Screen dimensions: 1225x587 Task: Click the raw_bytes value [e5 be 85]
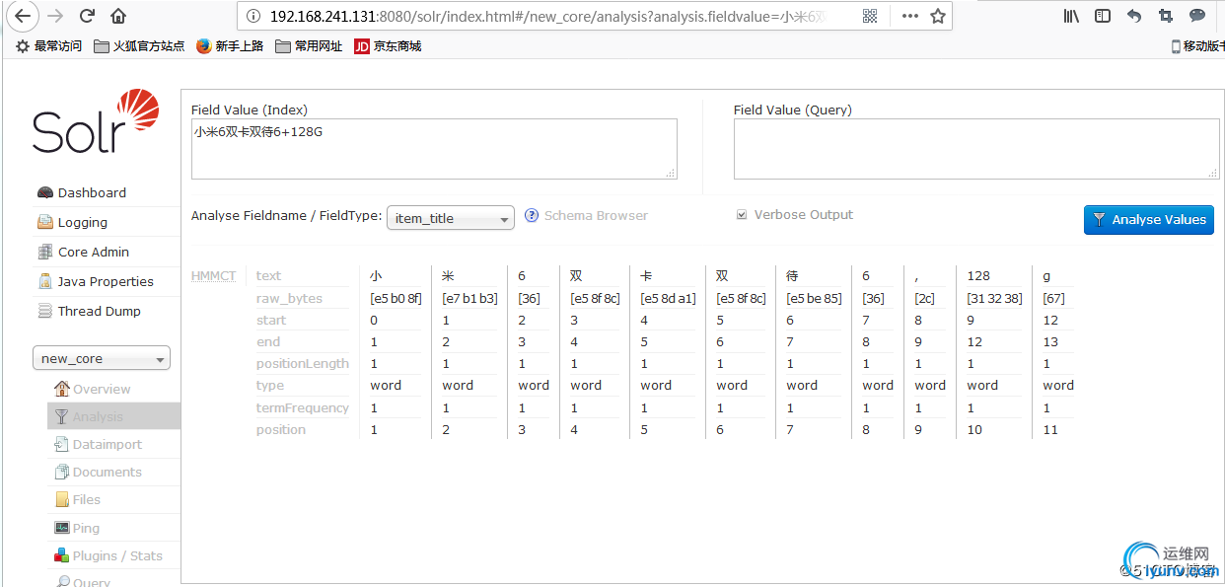point(814,298)
